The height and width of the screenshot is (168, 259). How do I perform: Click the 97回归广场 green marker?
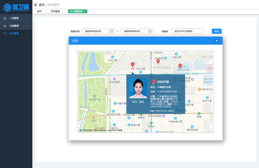tap(94, 96)
